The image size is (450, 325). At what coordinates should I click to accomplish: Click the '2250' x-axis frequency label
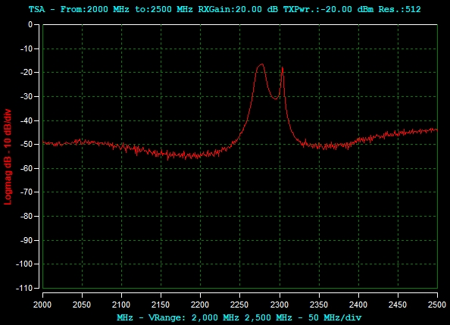point(240,305)
